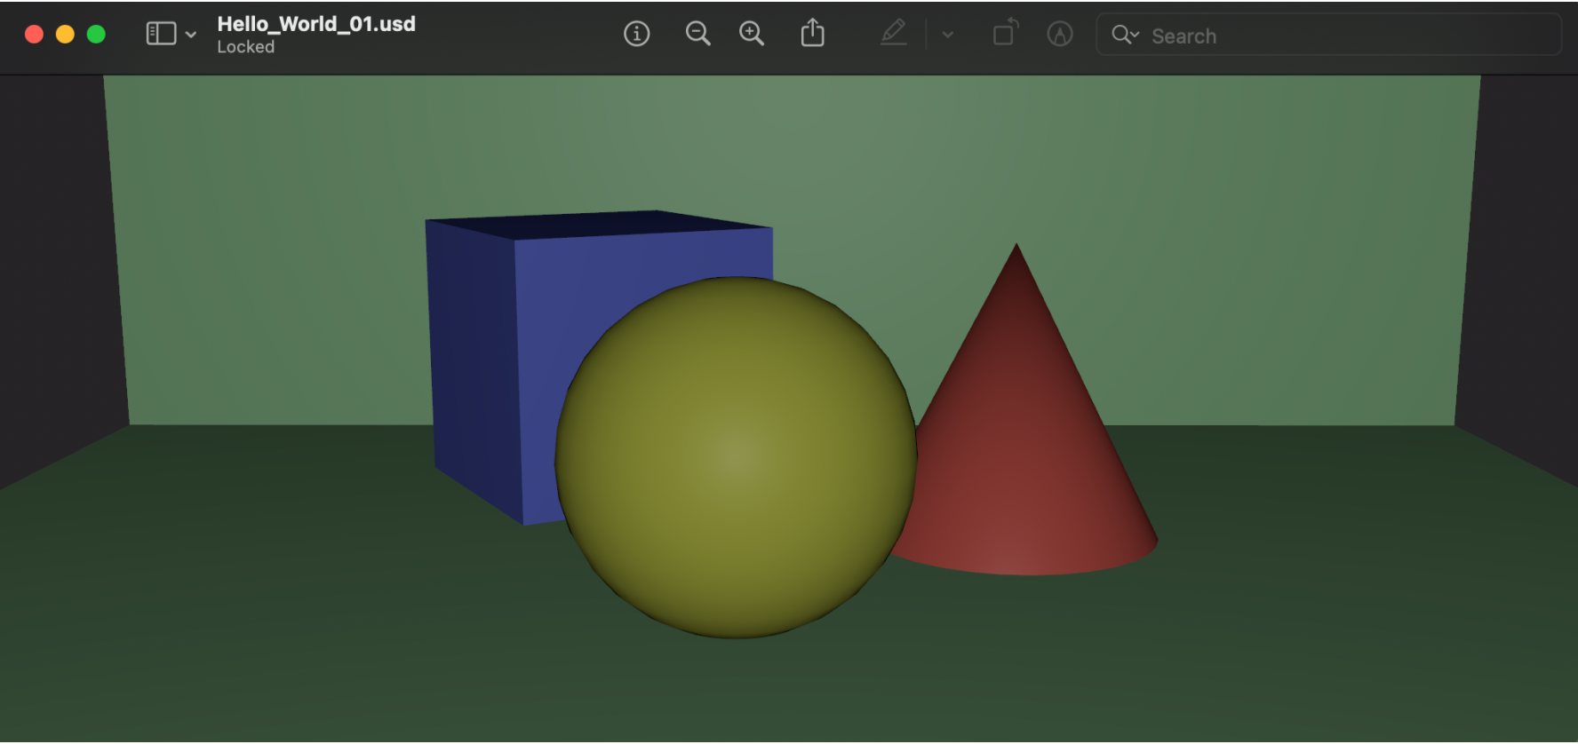
Task: Click the Hello_World_01.usd document title
Action: click(316, 24)
